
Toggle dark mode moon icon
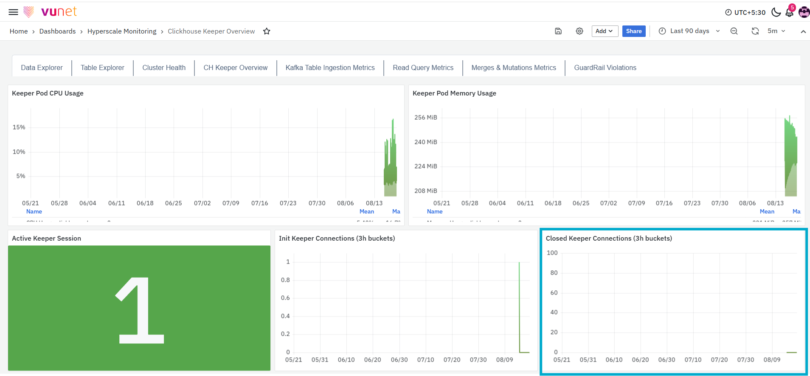(x=776, y=12)
